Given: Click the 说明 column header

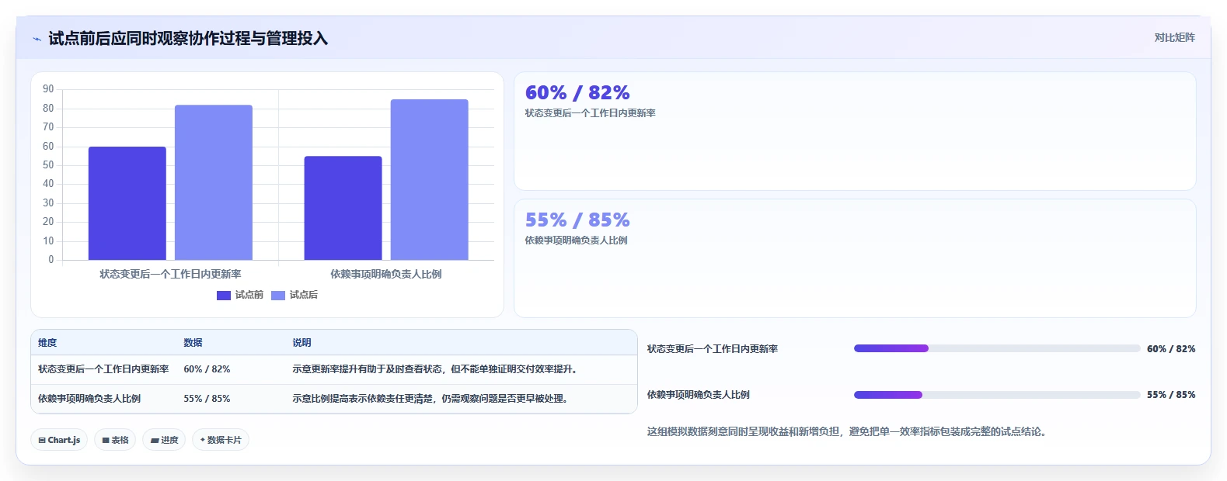Looking at the screenshot, I should 302,342.
